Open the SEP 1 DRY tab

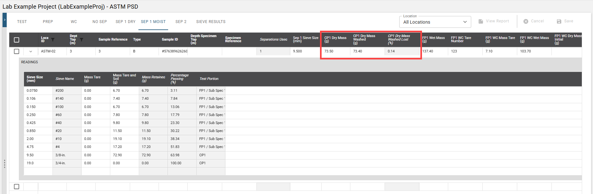[125, 22]
